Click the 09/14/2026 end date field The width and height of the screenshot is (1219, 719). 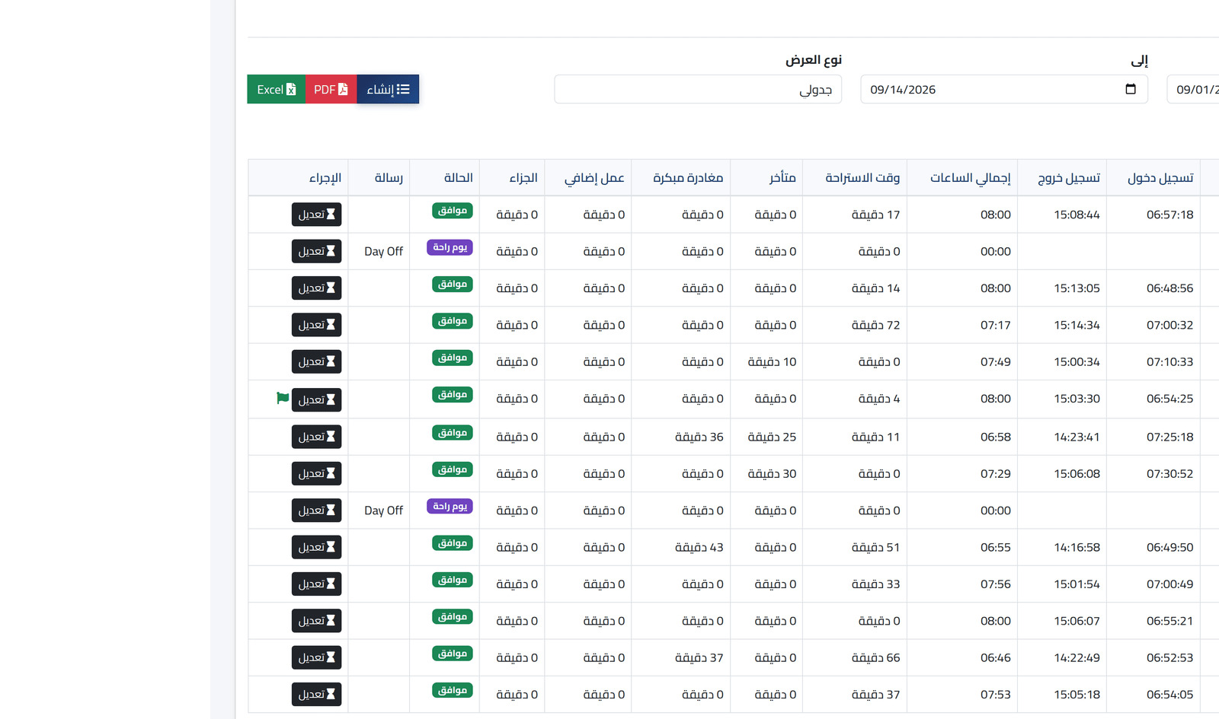[x=1004, y=89]
